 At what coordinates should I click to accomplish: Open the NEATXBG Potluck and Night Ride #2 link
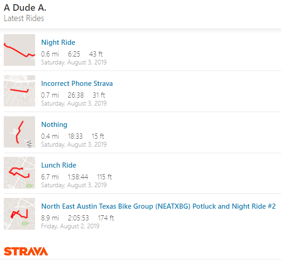pyautogui.click(x=158, y=206)
